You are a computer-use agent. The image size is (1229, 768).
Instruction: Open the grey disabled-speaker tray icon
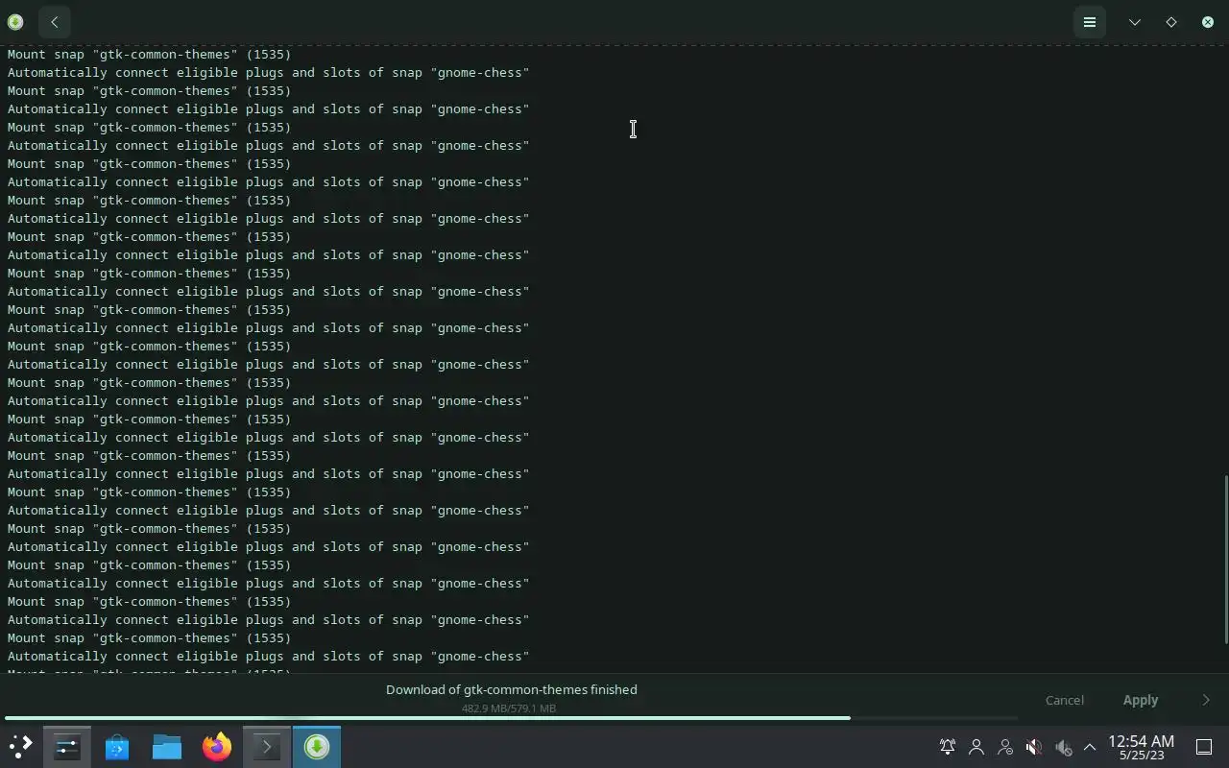[1063, 747]
